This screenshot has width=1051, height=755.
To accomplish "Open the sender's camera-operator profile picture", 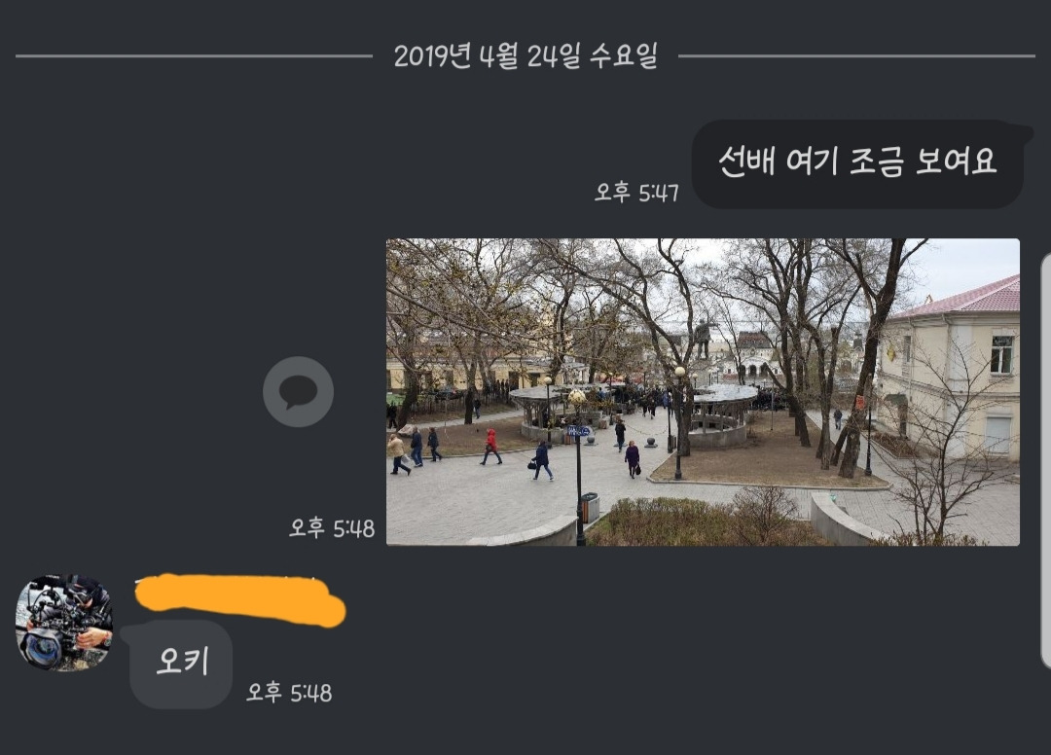I will pyautogui.click(x=64, y=623).
